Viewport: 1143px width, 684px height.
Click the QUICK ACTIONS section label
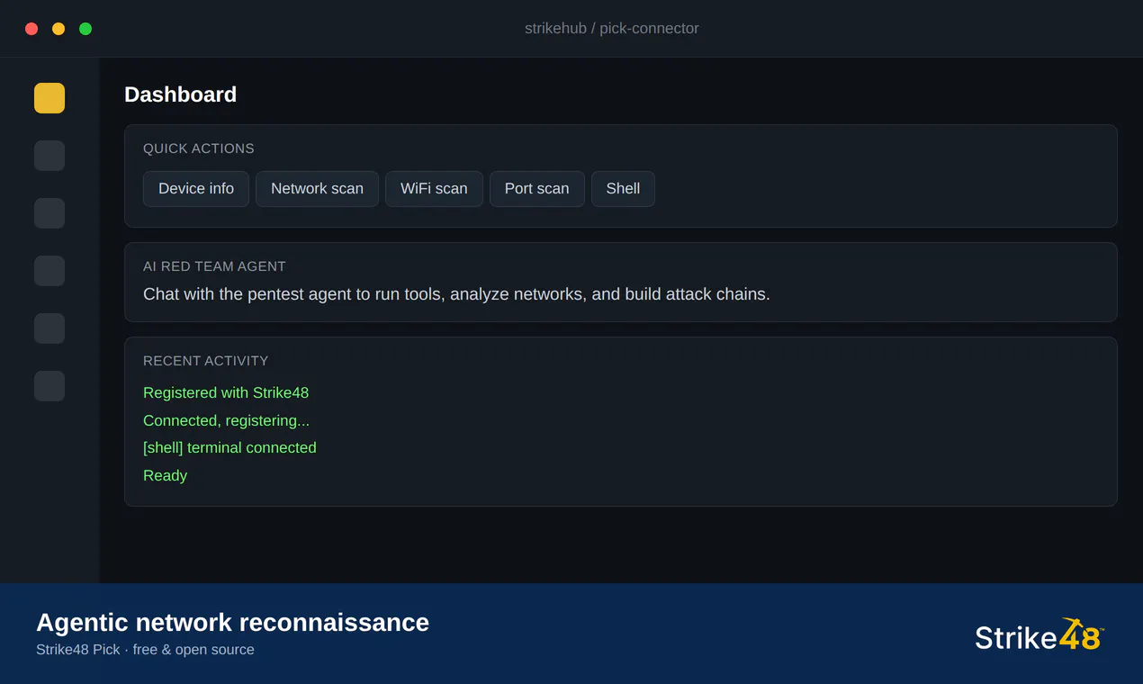(199, 148)
